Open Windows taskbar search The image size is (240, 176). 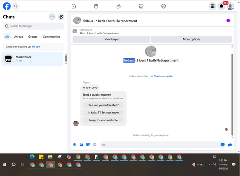click(x=13, y=165)
